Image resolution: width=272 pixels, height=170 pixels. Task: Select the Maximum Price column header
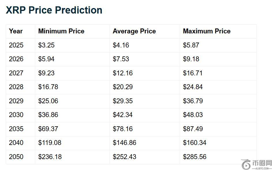pos(207,31)
